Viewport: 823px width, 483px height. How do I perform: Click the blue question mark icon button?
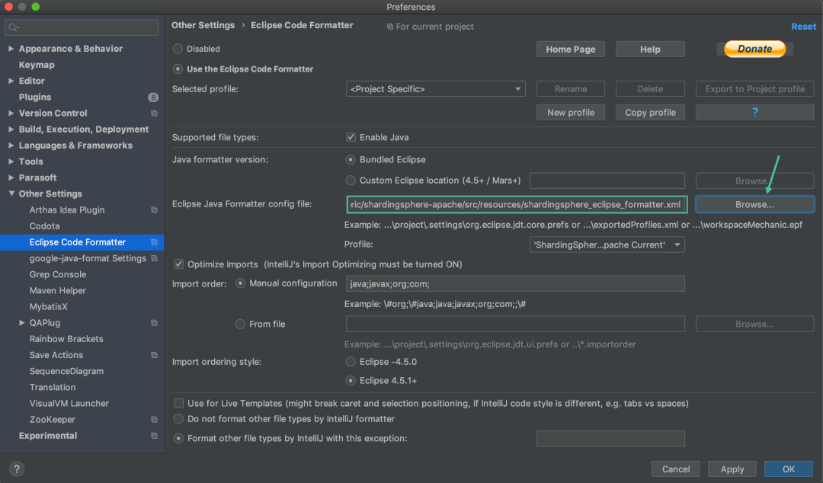pos(754,112)
